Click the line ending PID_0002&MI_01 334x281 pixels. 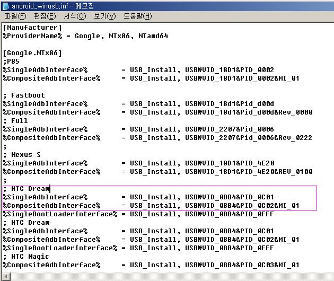tap(151, 78)
